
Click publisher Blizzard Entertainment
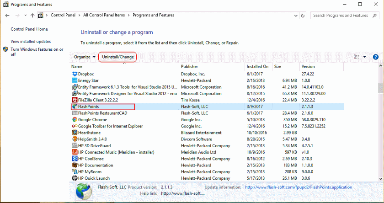201,133
